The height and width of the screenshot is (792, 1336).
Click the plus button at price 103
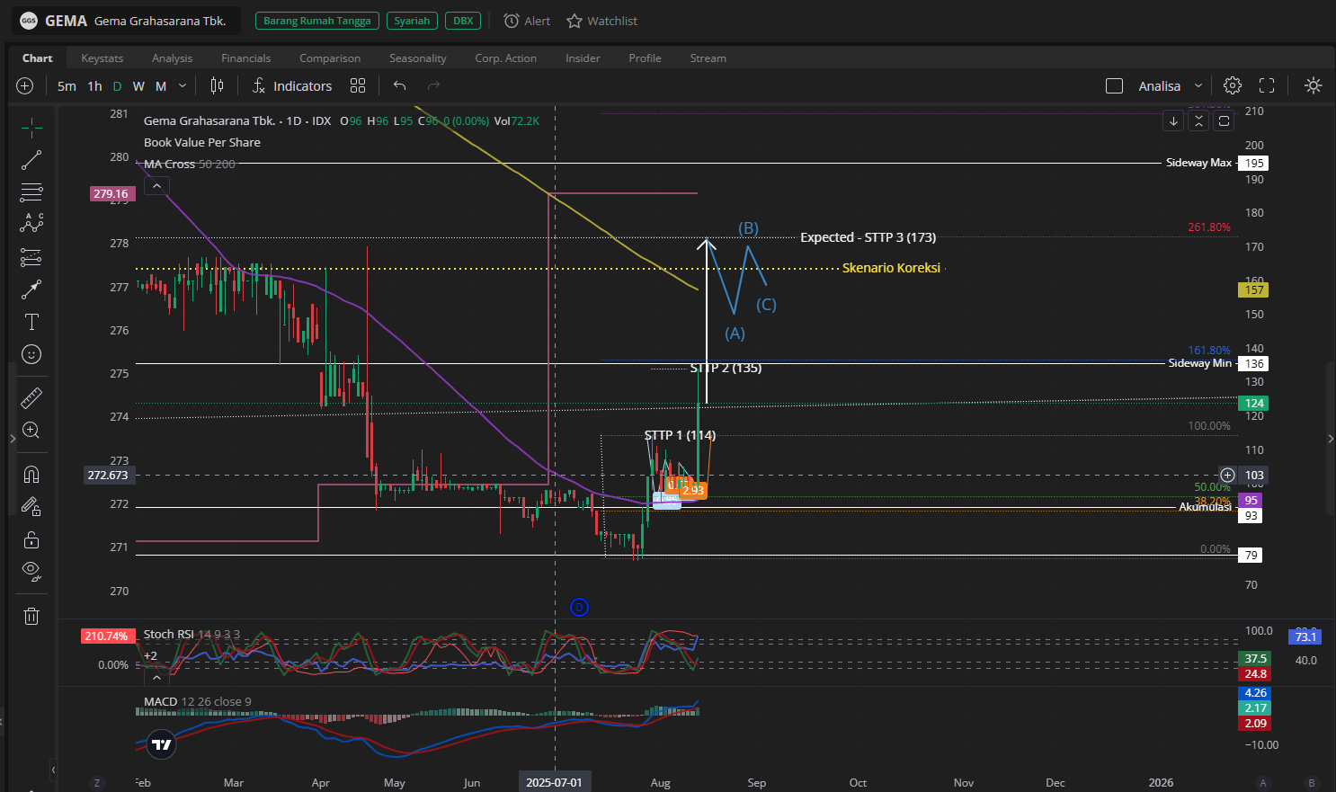pyautogui.click(x=1227, y=475)
